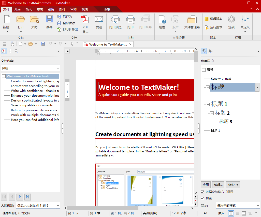Open the dropdown arrow on 标题 style
The height and width of the screenshot is (217, 261).
pyautogui.click(x=257, y=87)
